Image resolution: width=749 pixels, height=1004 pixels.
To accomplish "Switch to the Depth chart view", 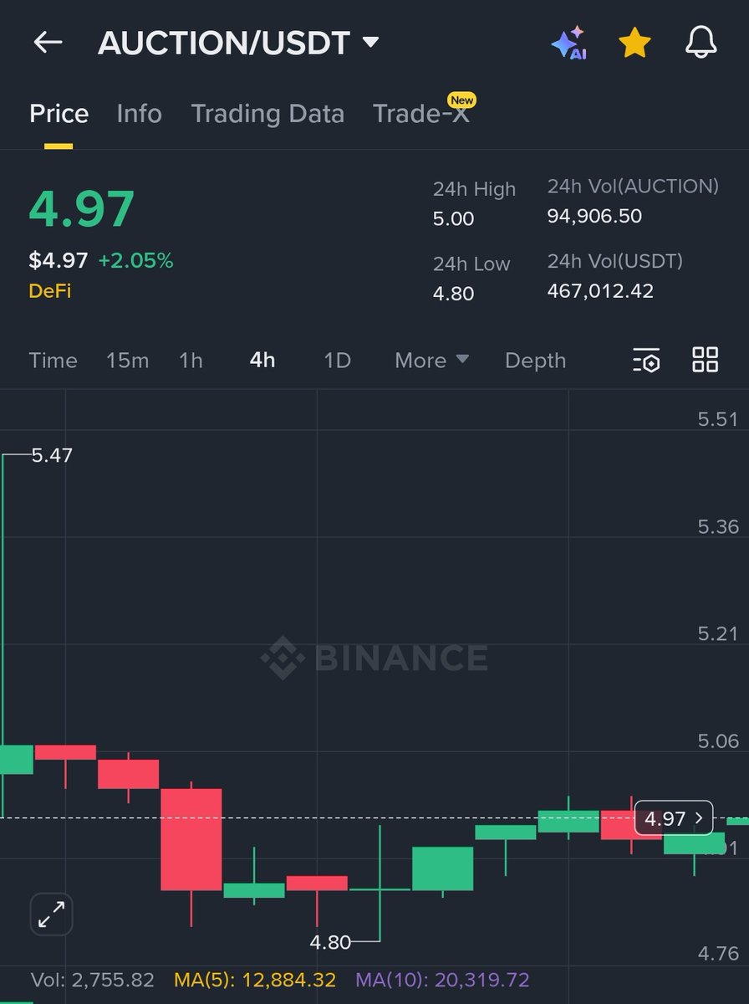I will (x=535, y=361).
